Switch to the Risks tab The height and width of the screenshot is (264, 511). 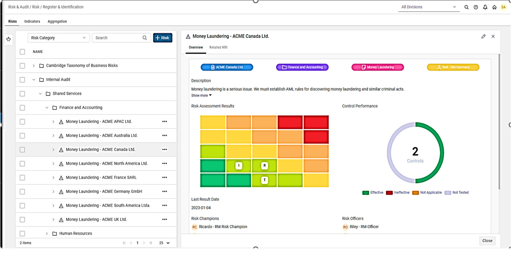pyautogui.click(x=13, y=22)
